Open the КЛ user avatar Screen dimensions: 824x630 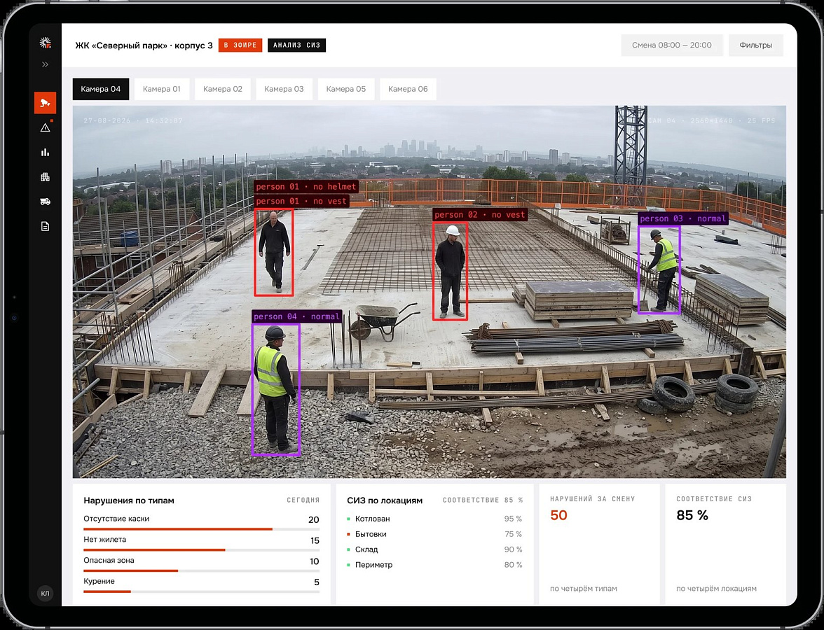tap(45, 594)
